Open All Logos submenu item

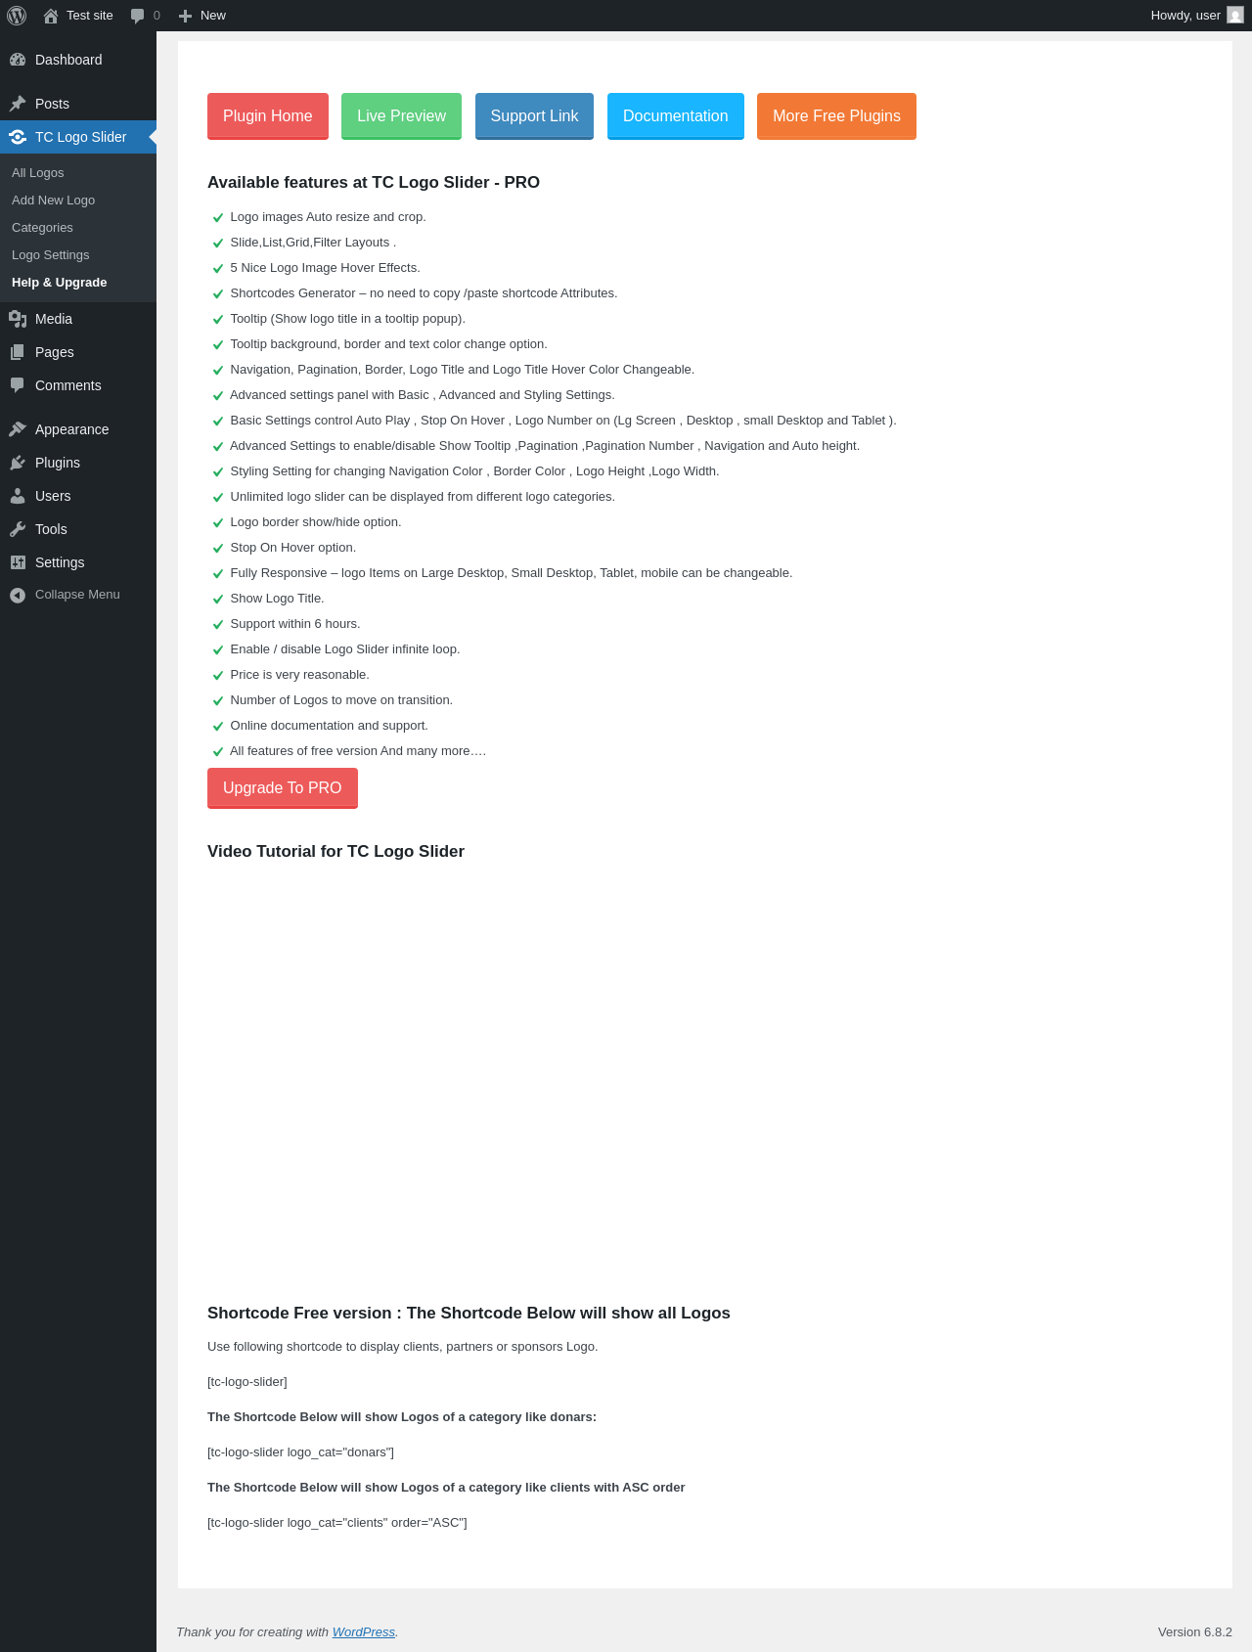point(38,173)
